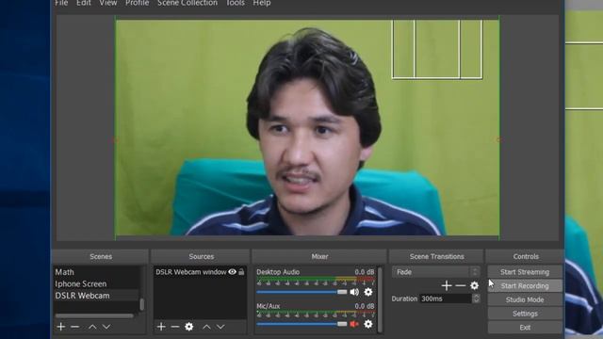Add a new source with plus icon
The width and height of the screenshot is (603, 339).
pos(161,327)
